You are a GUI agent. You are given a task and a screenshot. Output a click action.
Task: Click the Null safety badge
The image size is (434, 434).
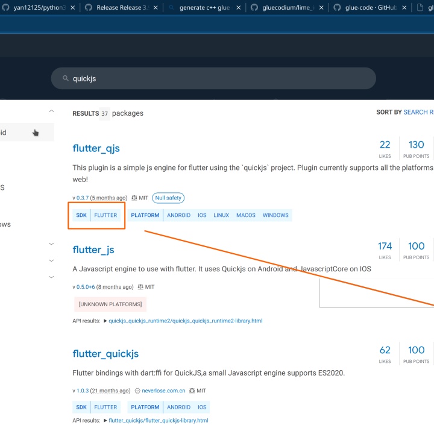[168, 198]
